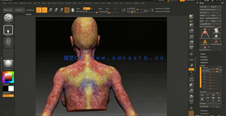Select the black secondary color swatch
The height and width of the screenshot is (116, 226).
pyautogui.click(x=5, y=89)
